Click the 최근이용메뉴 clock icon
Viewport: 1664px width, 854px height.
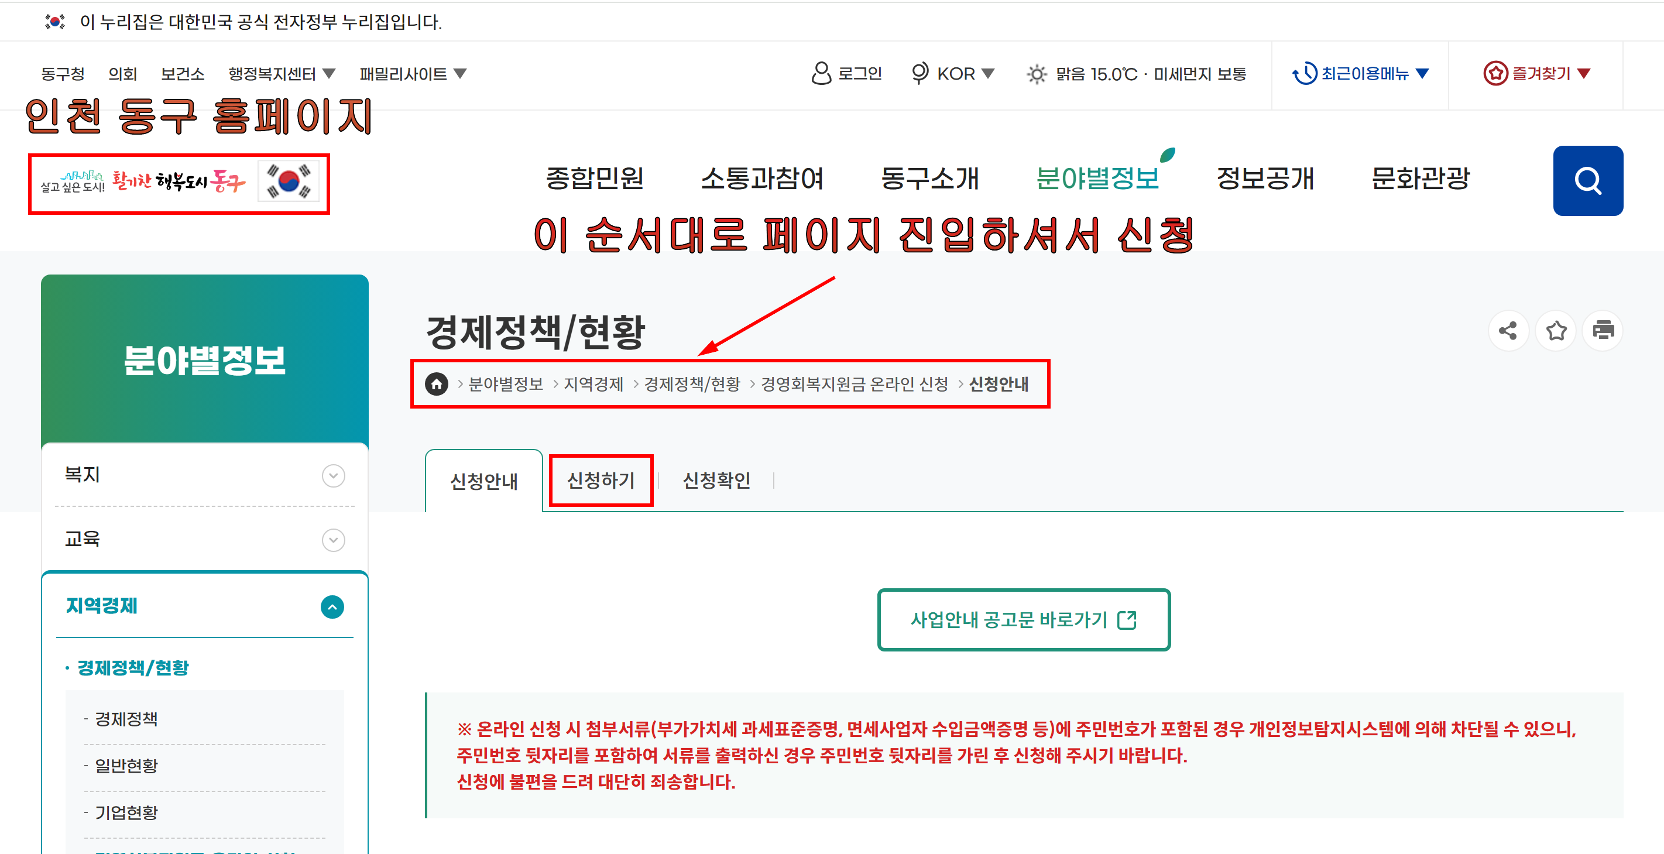(1305, 73)
